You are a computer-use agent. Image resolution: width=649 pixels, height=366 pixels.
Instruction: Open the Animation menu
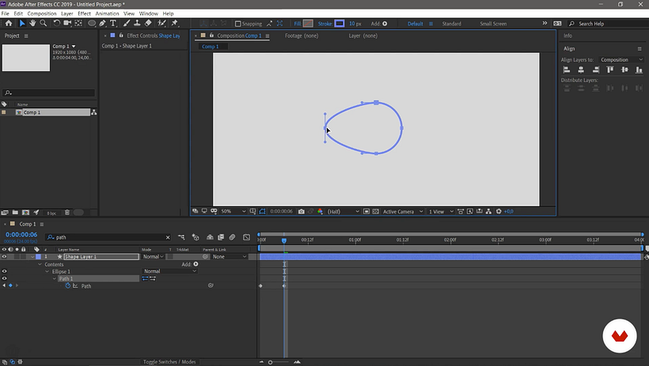tap(107, 13)
